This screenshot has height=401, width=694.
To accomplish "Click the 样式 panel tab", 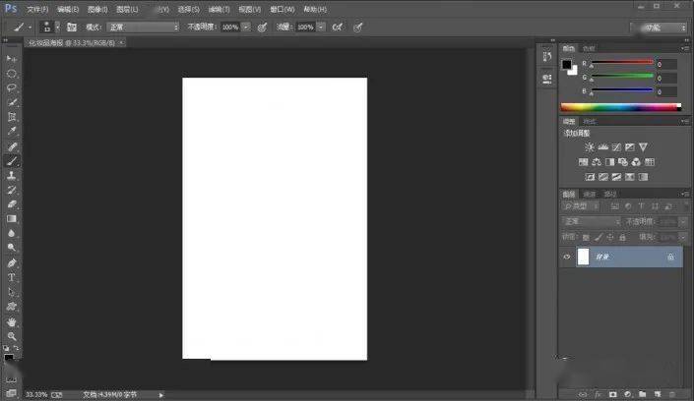I will pyautogui.click(x=590, y=120).
